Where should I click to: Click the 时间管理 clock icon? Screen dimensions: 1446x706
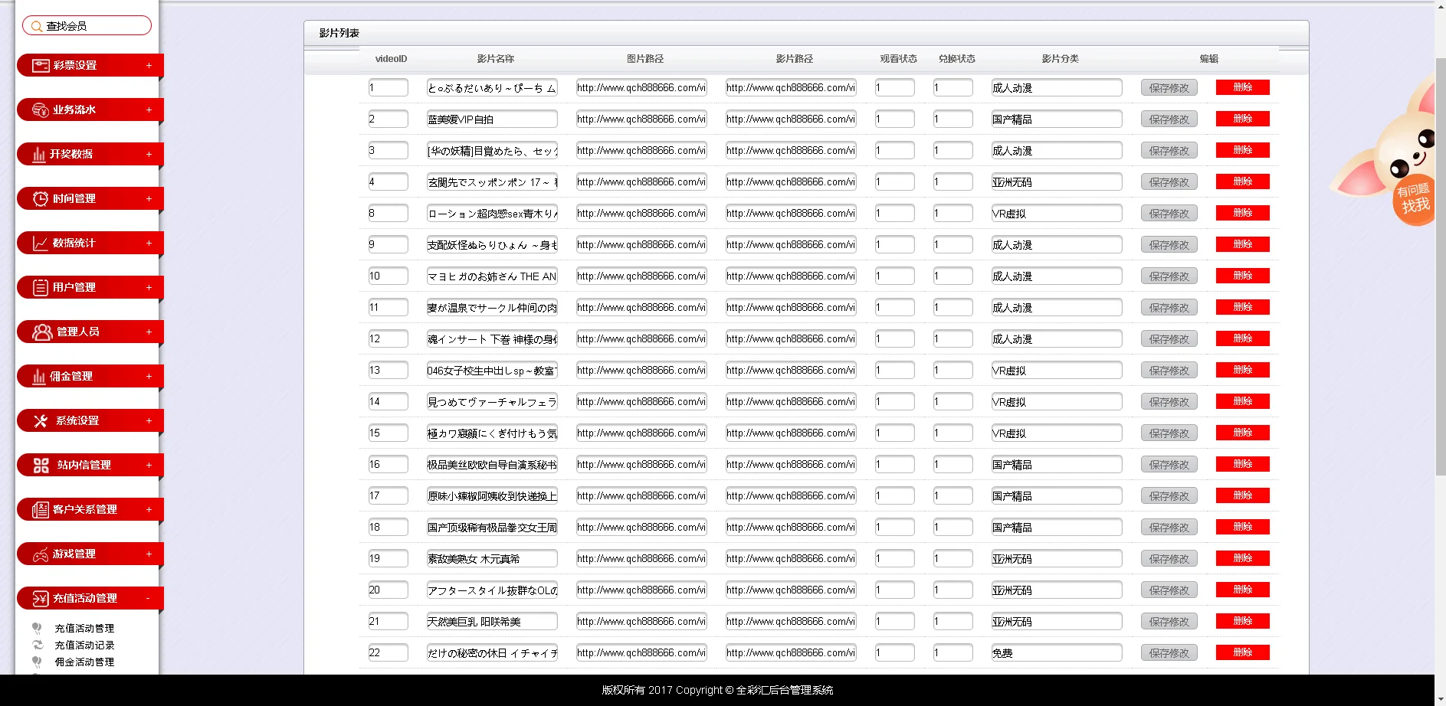[x=41, y=199]
